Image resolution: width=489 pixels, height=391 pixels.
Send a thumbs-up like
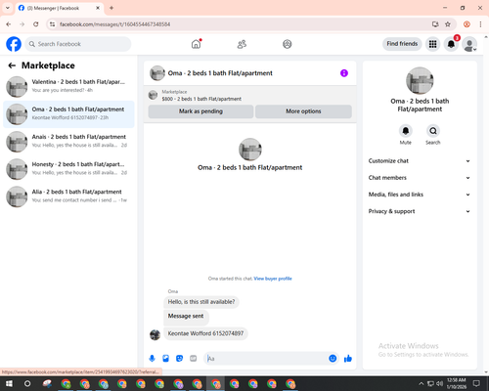[348, 359]
